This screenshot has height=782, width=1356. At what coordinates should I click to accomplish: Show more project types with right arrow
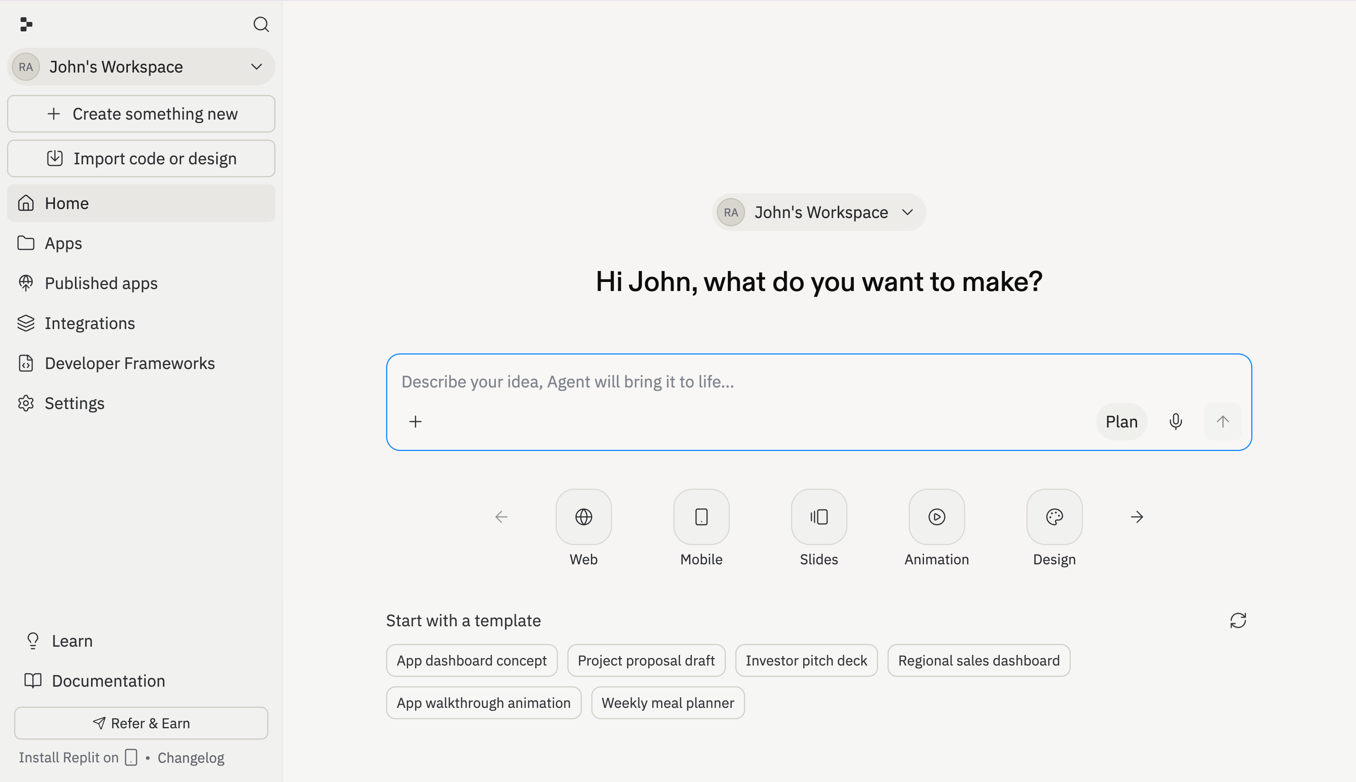pyautogui.click(x=1137, y=516)
